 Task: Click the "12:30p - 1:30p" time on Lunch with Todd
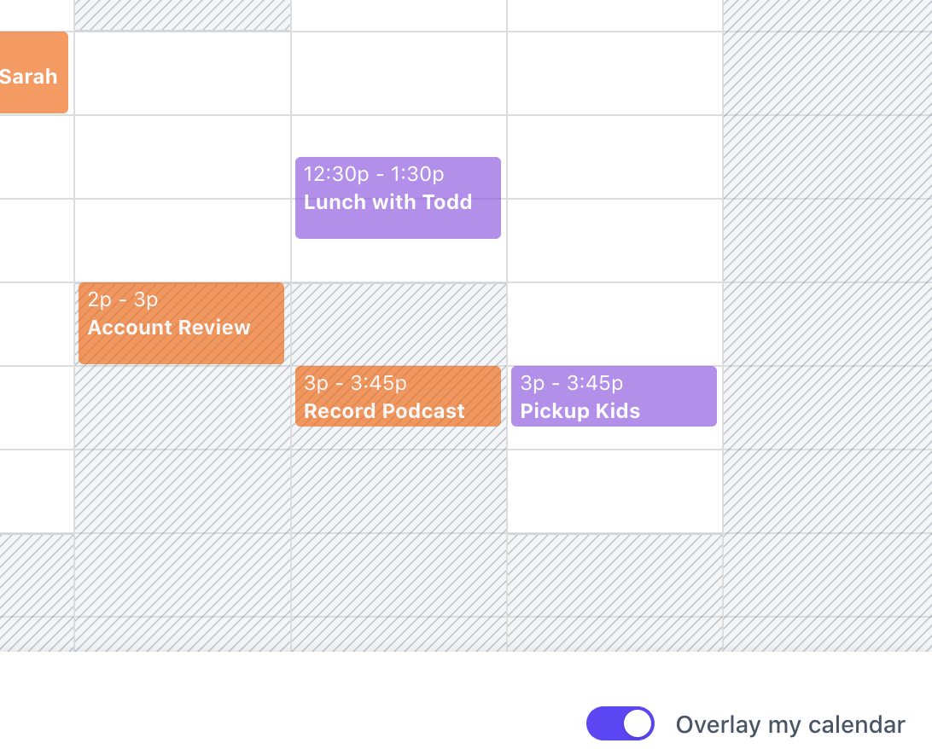pos(374,174)
